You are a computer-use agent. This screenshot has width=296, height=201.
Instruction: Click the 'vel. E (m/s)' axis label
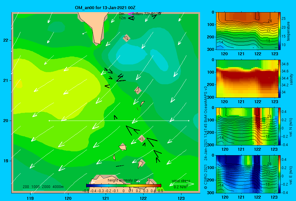coord(291,175)
